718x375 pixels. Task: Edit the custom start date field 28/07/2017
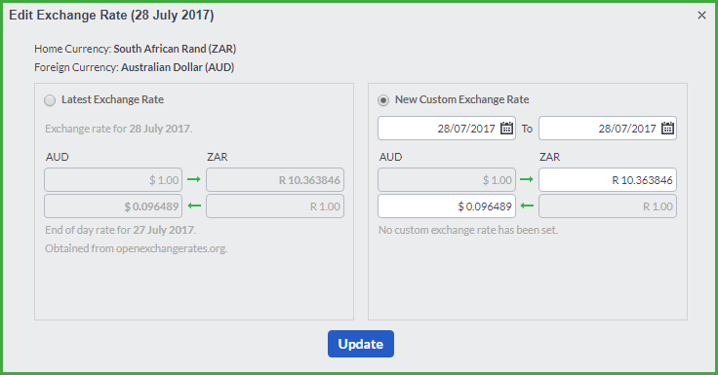(447, 128)
